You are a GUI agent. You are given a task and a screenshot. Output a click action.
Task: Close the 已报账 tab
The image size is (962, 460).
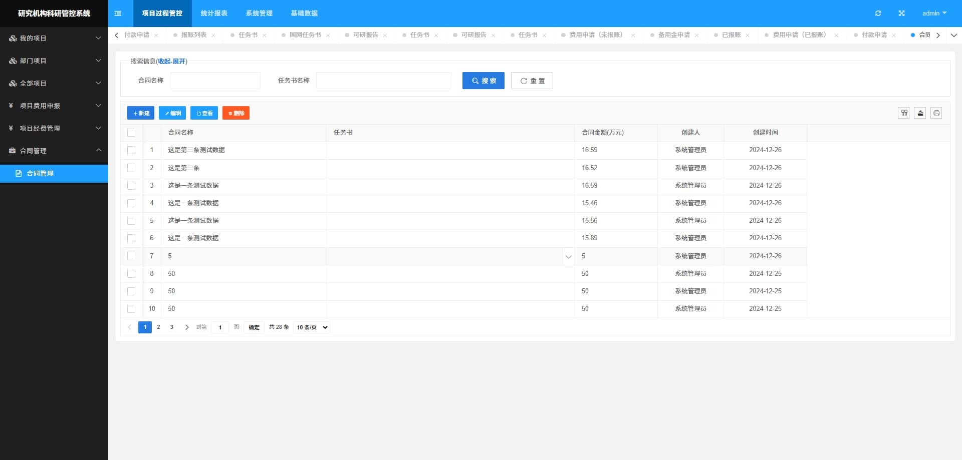point(748,36)
